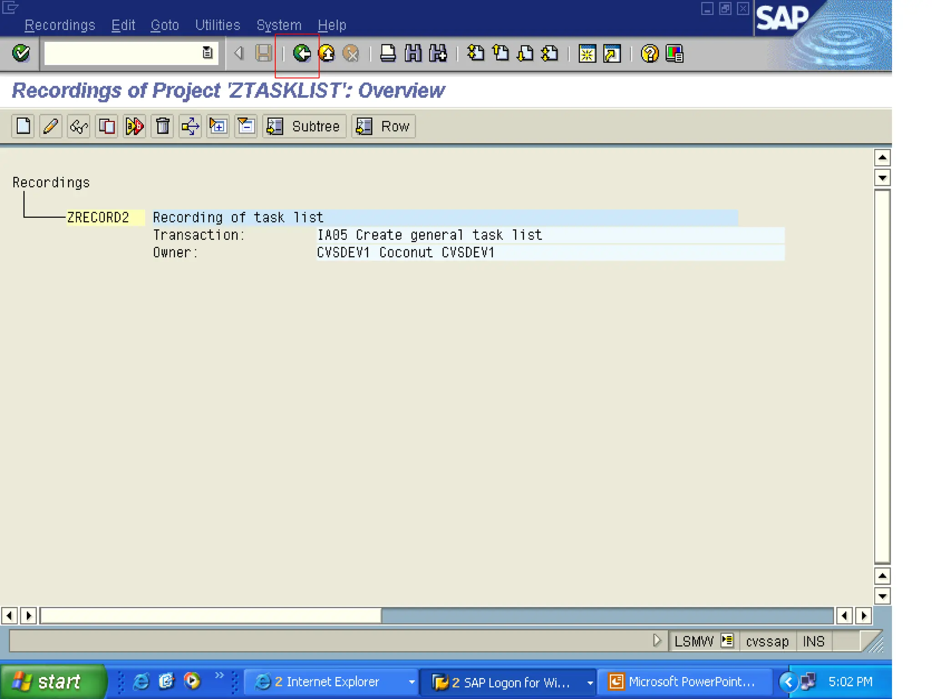The width and height of the screenshot is (932, 699).
Task: Expand the subtree node icon
Action: [x=218, y=126]
